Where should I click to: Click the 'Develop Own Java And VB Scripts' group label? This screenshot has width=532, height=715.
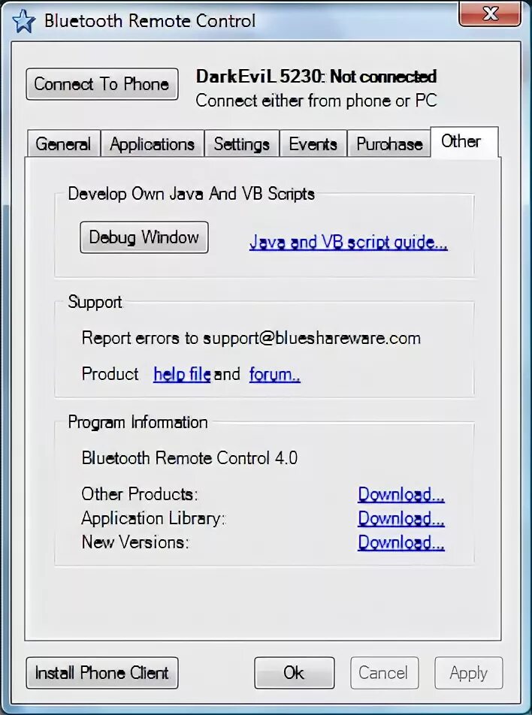(191, 194)
